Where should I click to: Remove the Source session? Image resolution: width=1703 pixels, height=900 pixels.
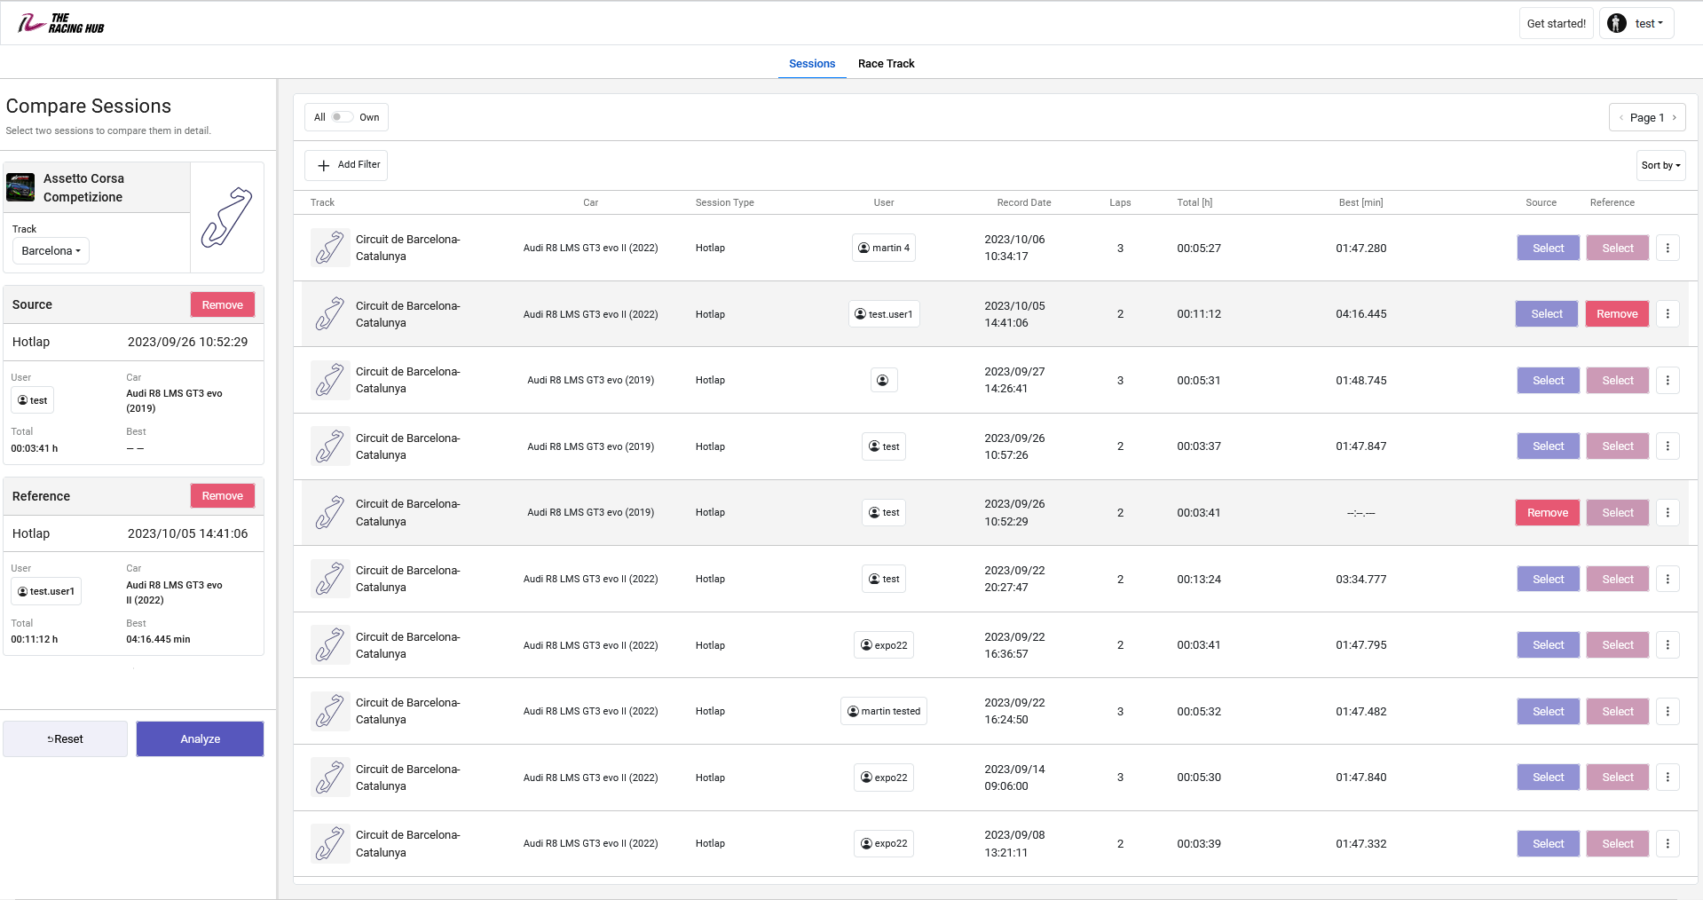point(222,304)
